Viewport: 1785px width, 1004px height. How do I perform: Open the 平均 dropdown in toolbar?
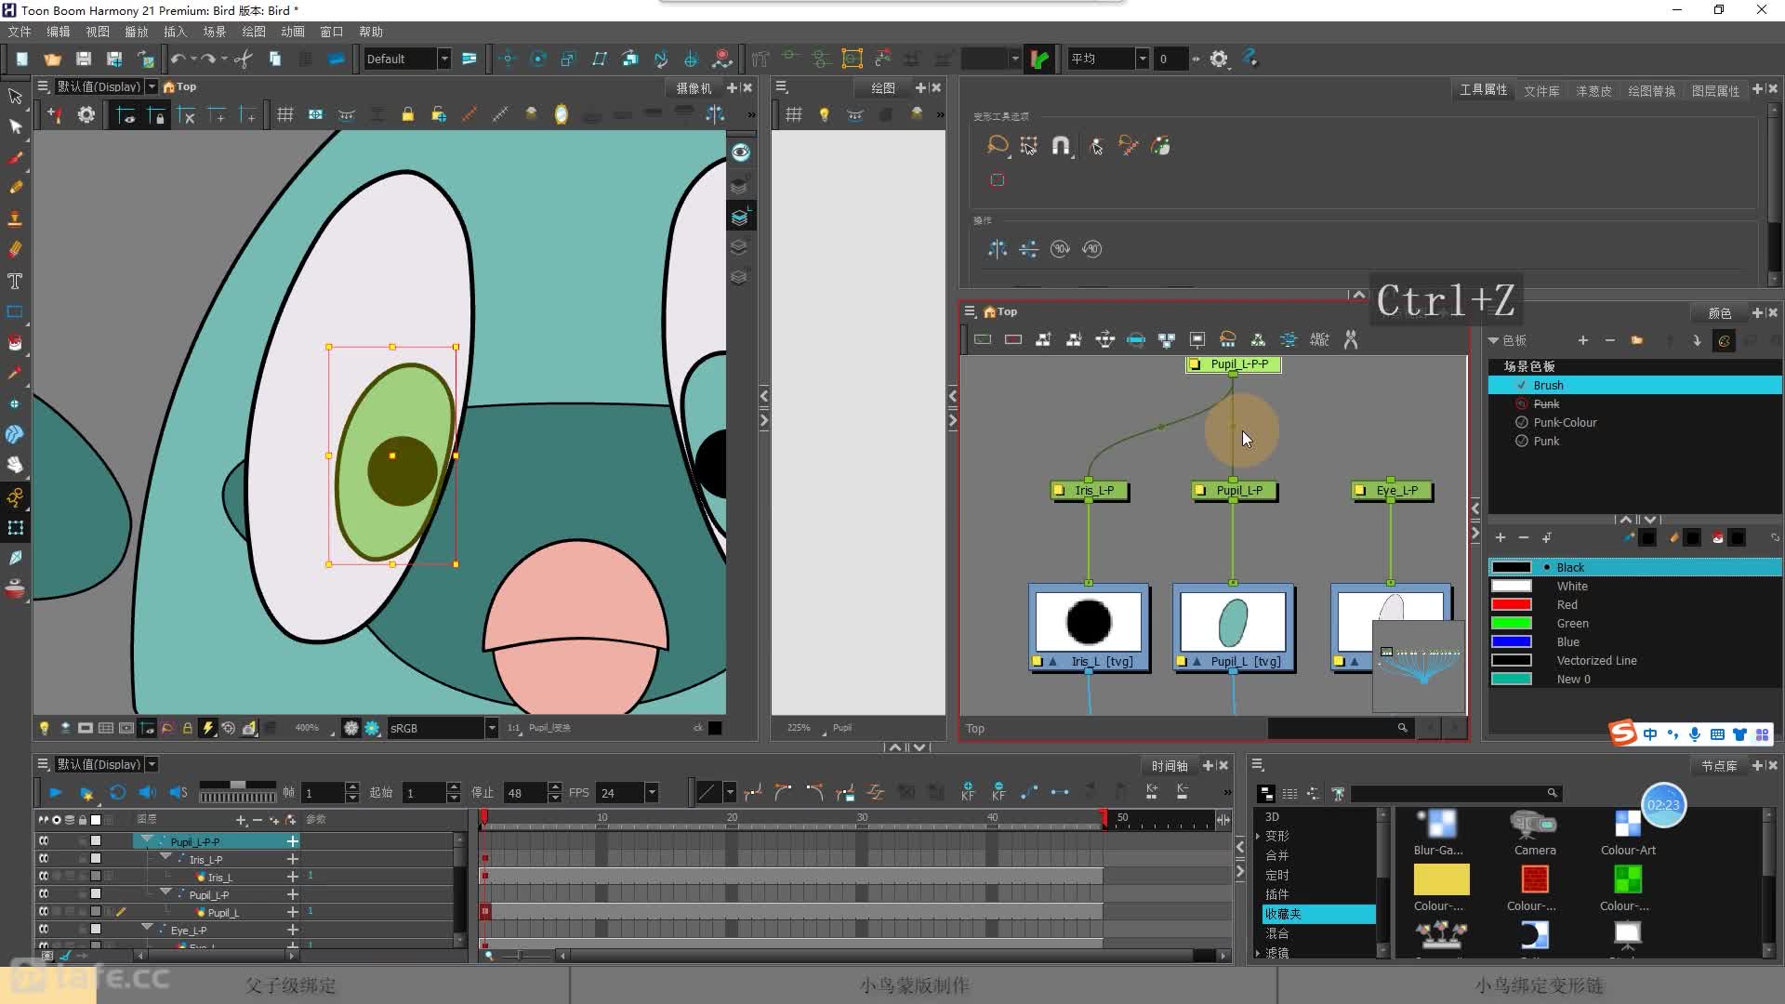pos(1143,59)
